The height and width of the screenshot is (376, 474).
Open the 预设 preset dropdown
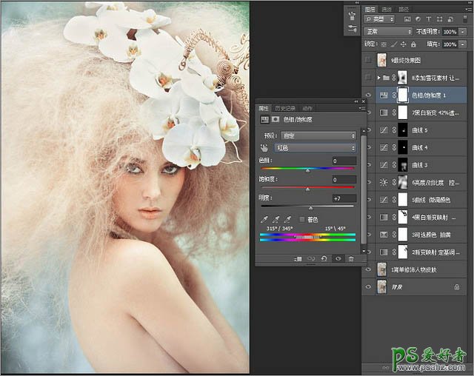[x=320, y=135]
